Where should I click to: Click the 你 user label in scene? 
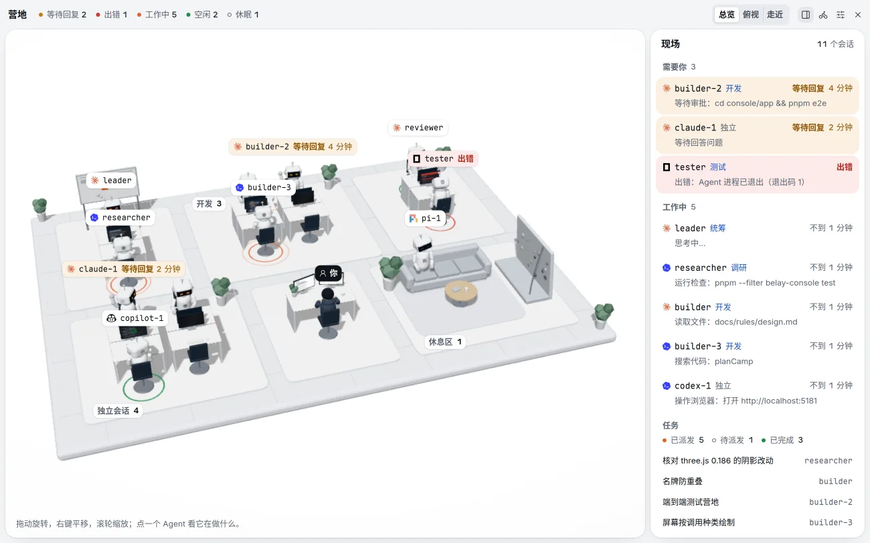coord(329,273)
